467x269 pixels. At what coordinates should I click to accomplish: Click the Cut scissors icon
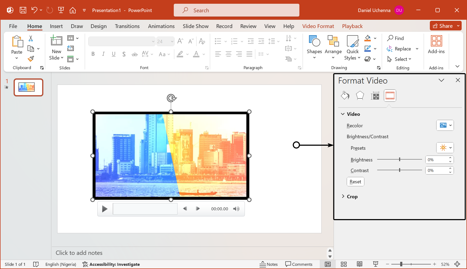(31, 38)
